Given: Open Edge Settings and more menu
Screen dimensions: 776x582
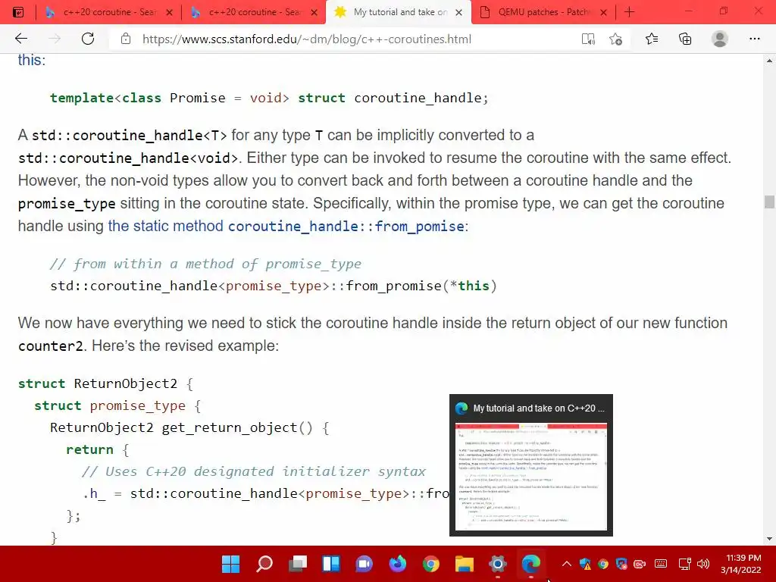Looking at the screenshot, I should coord(754,39).
